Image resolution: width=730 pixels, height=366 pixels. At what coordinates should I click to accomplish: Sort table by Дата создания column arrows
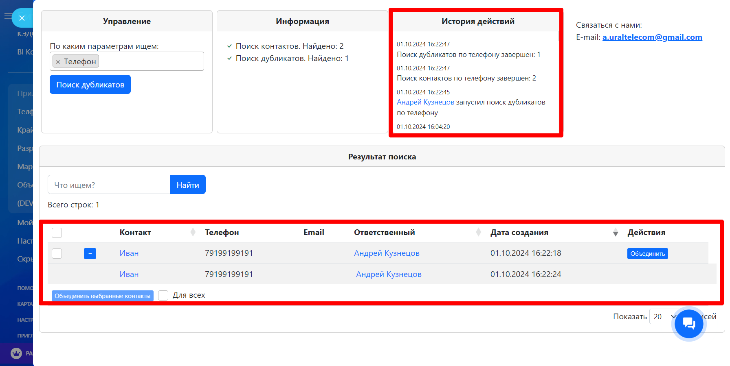pos(616,232)
